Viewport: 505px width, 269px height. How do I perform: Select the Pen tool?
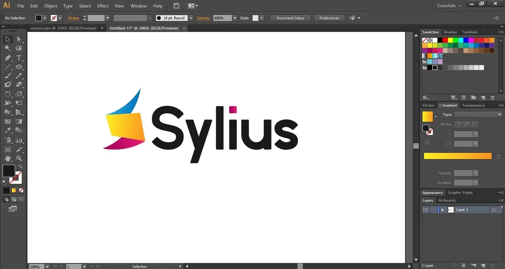(x=7, y=58)
